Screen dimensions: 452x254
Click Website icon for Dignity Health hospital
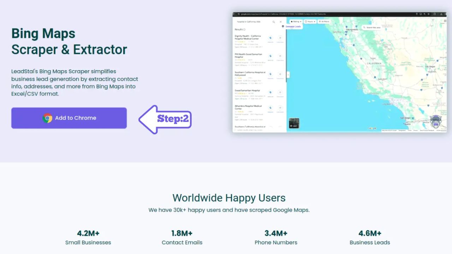[270, 38]
